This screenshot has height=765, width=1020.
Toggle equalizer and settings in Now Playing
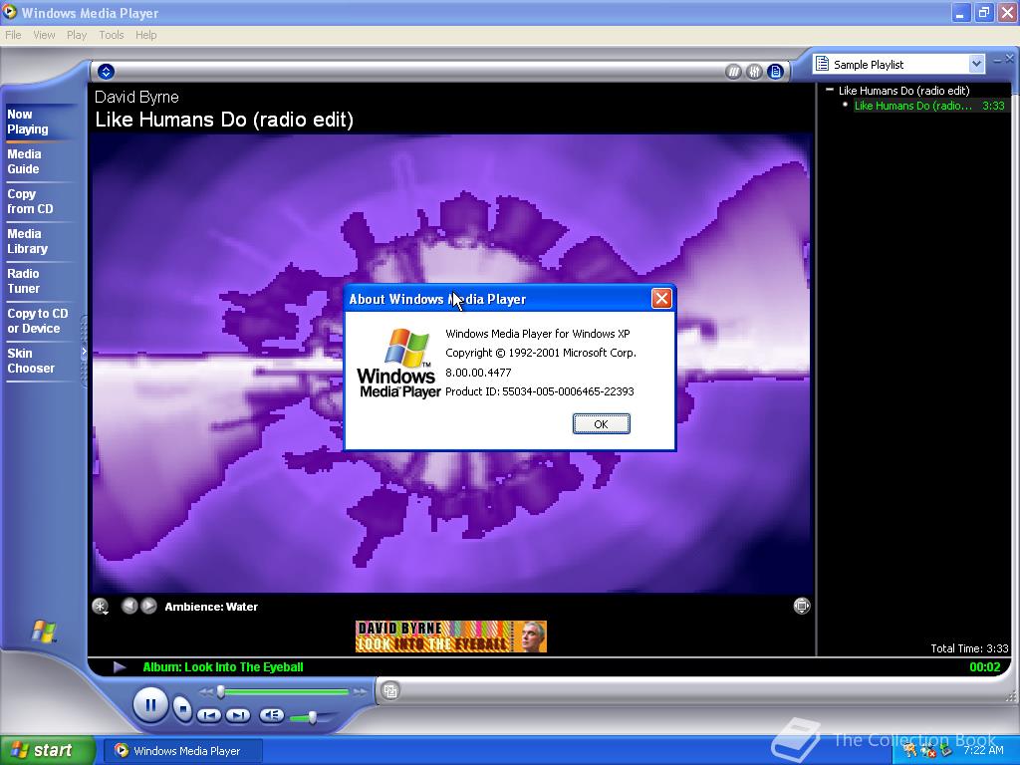click(x=754, y=72)
